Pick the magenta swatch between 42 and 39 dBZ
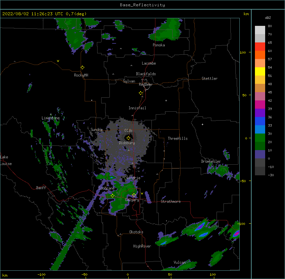The image size is (285, 279). tap(260, 104)
